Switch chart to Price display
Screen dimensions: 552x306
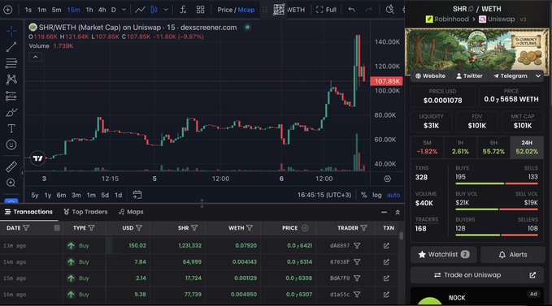[x=225, y=10]
